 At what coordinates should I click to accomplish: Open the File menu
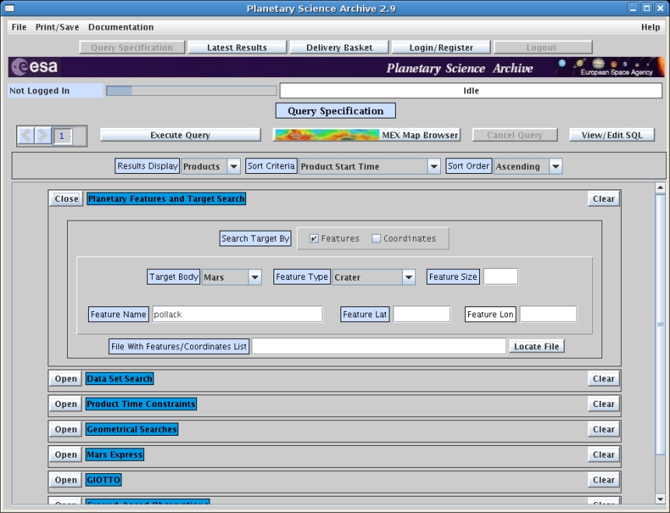tap(19, 27)
